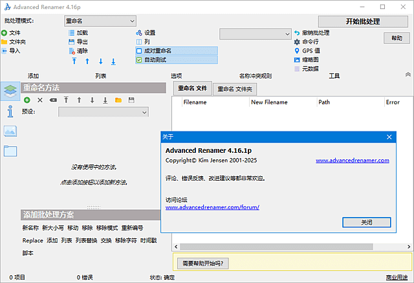Click the blue move to bottom arrow

click(x=113, y=62)
